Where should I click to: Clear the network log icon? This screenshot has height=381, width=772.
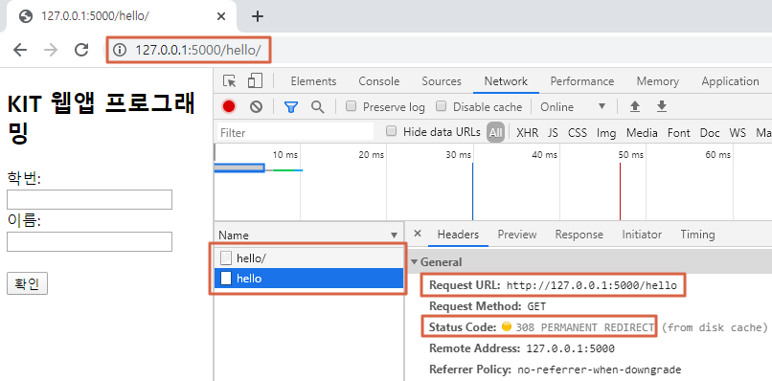tap(256, 106)
